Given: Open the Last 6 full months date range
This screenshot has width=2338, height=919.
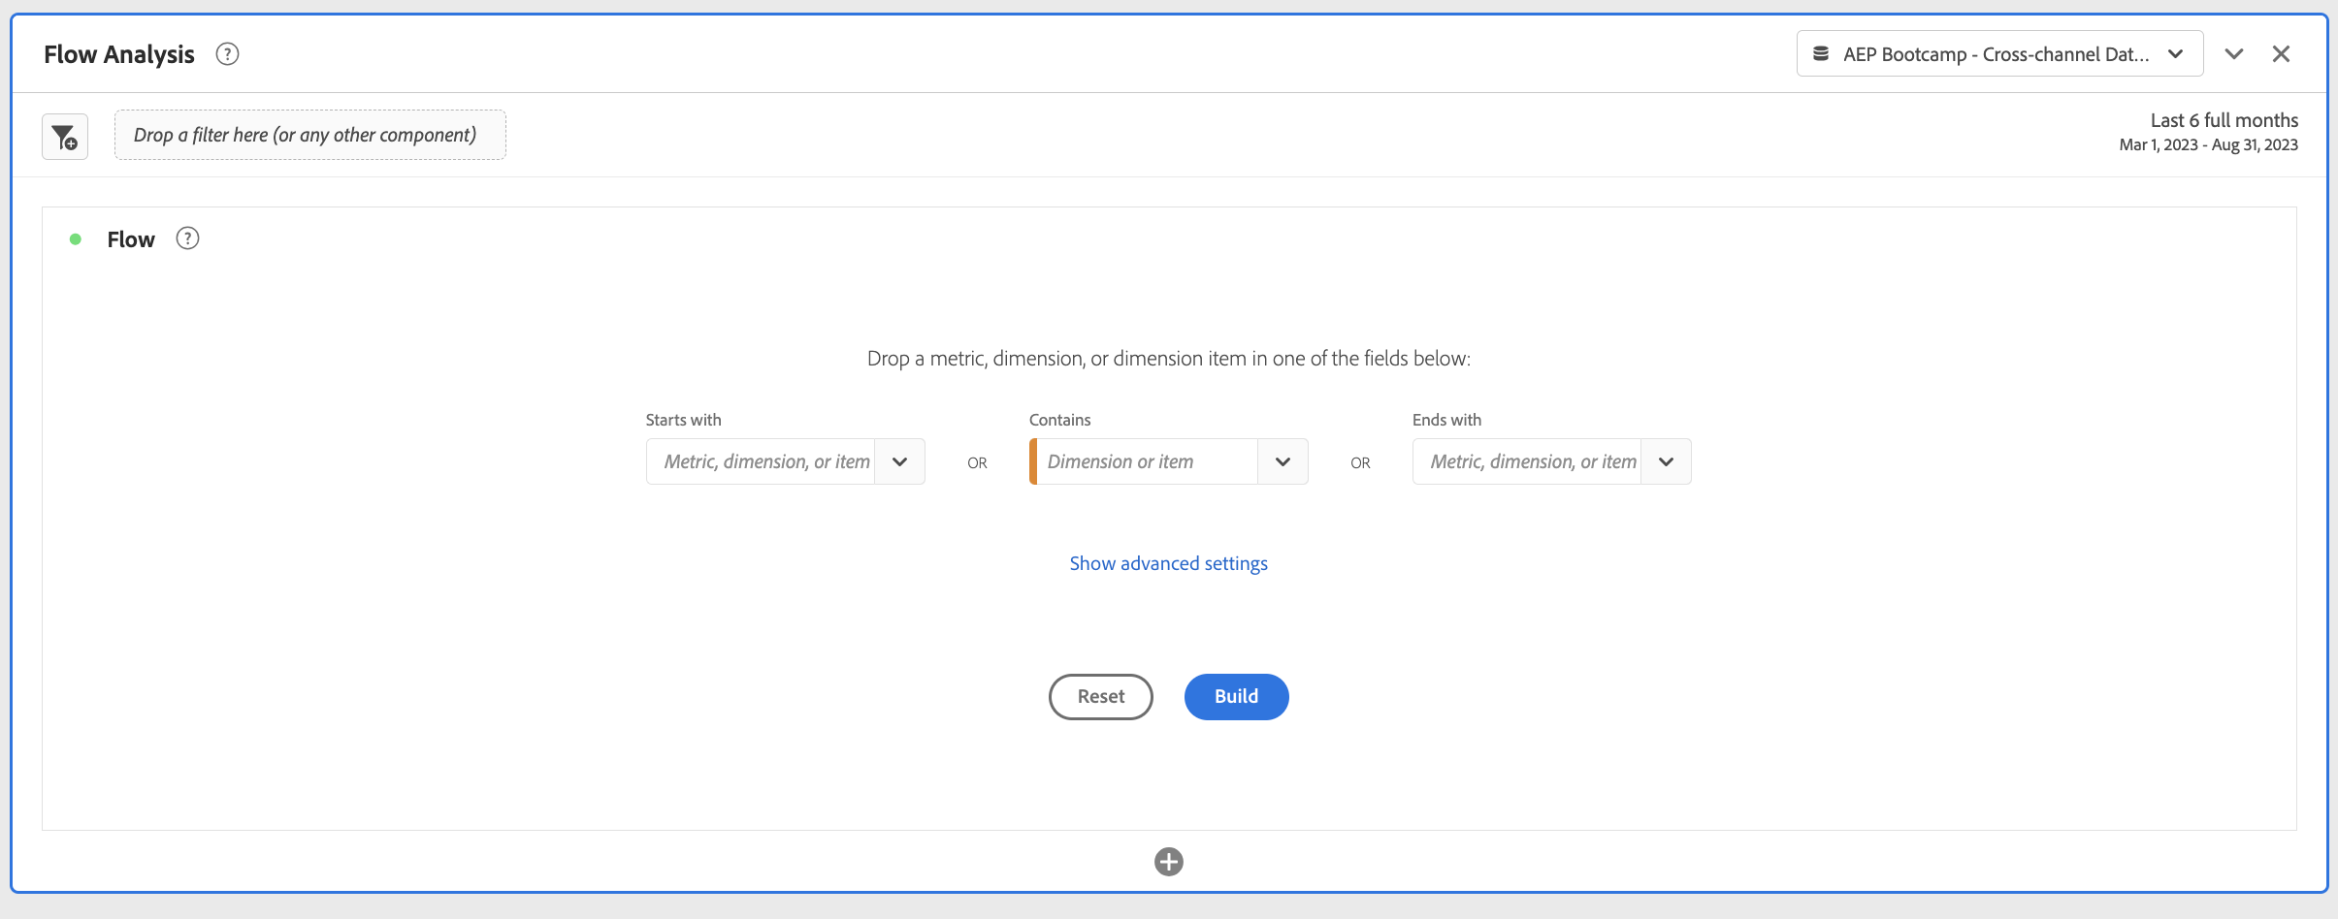Looking at the screenshot, I should click(2209, 132).
